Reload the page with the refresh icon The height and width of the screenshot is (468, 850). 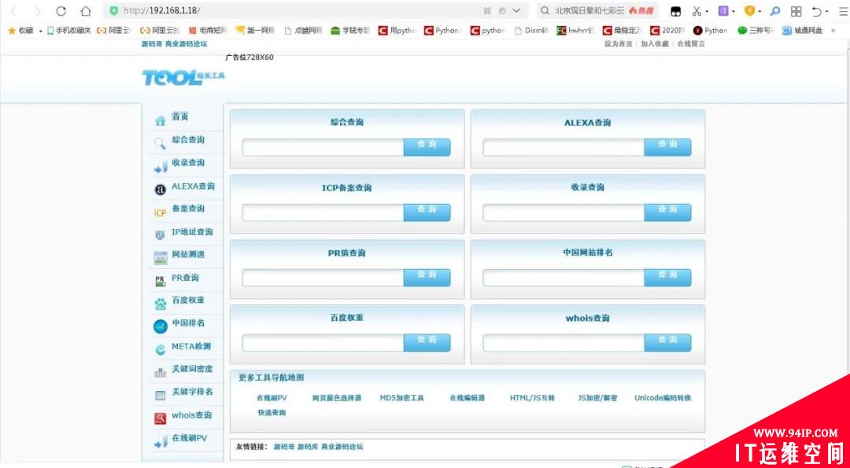click(x=61, y=11)
